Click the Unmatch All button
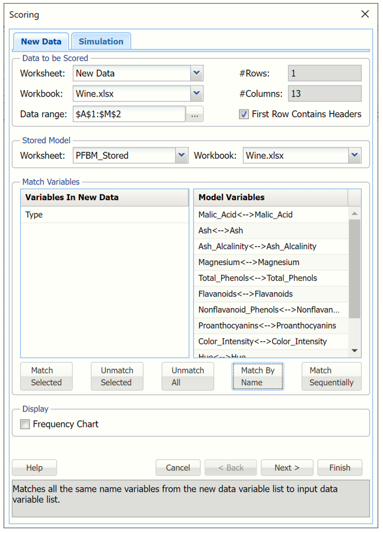Viewport: 383px width, 533px height. tap(188, 376)
